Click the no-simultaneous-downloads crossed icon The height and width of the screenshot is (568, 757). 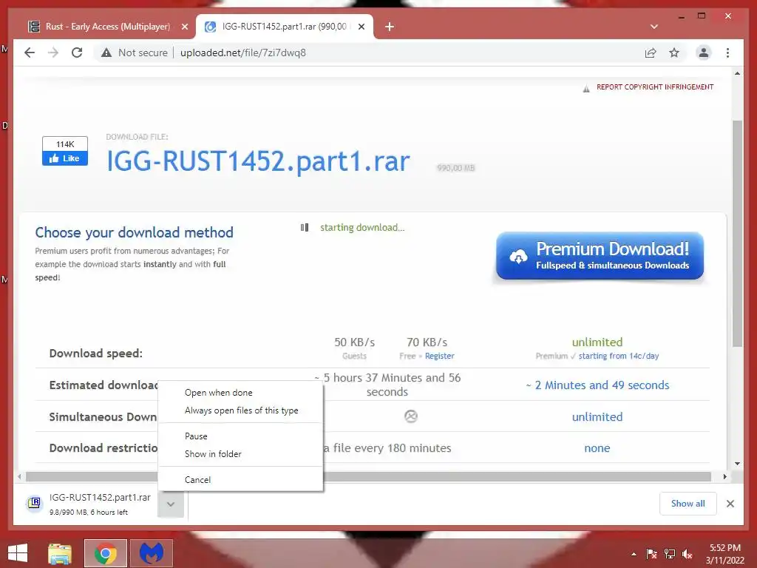pyautogui.click(x=411, y=416)
